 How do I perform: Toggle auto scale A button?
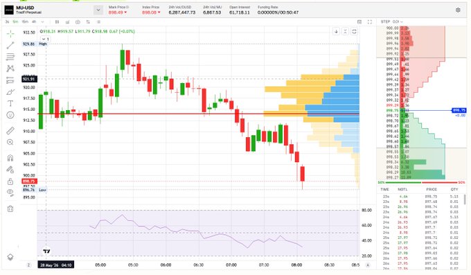tap(368, 265)
